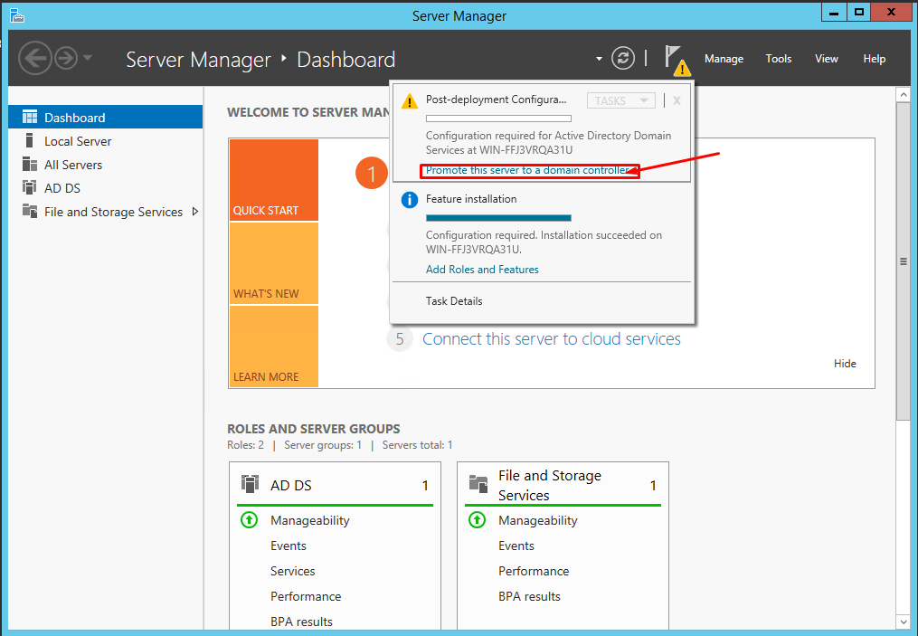The height and width of the screenshot is (636, 918).
Task: Open the Tools menu
Action: point(778,59)
